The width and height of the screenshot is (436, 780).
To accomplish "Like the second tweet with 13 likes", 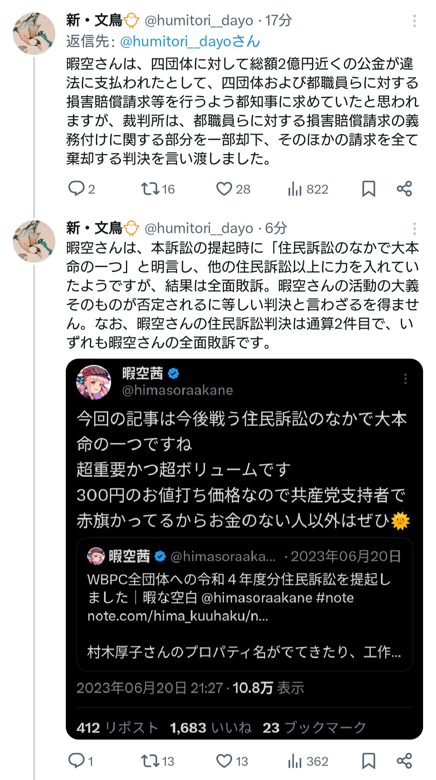I will (x=224, y=761).
